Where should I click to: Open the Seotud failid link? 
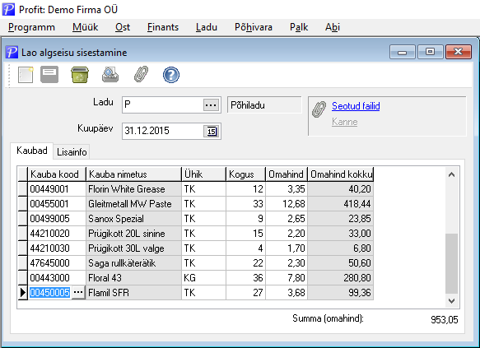tap(356, 106)
